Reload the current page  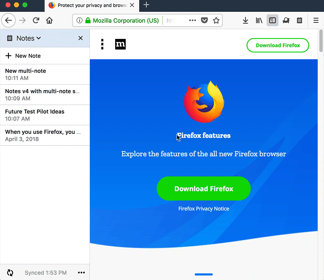click(36, 20)
